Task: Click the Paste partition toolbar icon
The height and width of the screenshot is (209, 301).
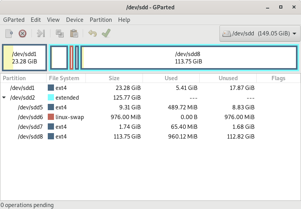Action: (74, 33)
